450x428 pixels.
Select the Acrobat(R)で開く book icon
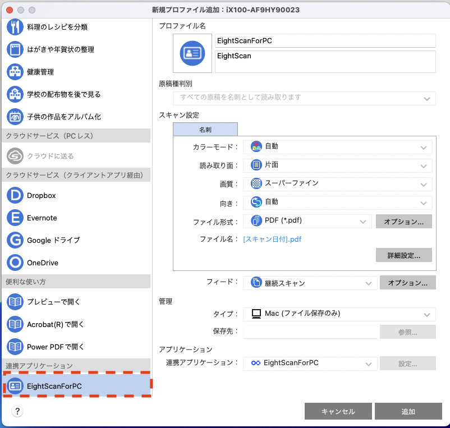[x=15, y=324]
